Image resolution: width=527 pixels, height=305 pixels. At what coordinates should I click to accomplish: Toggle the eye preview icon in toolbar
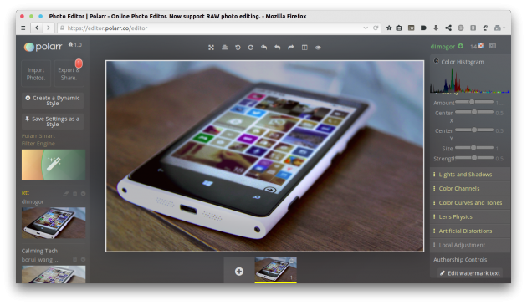click(318, 48)
